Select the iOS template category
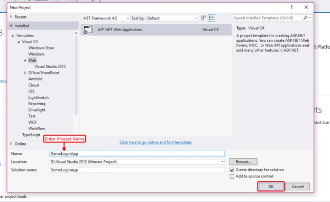 (31, 91)
